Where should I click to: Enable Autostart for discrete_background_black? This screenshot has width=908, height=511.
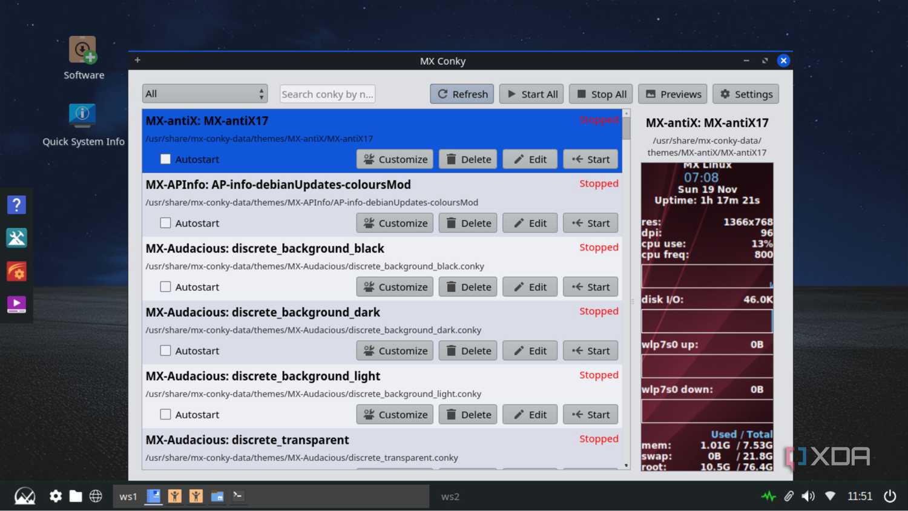(165, 287)
